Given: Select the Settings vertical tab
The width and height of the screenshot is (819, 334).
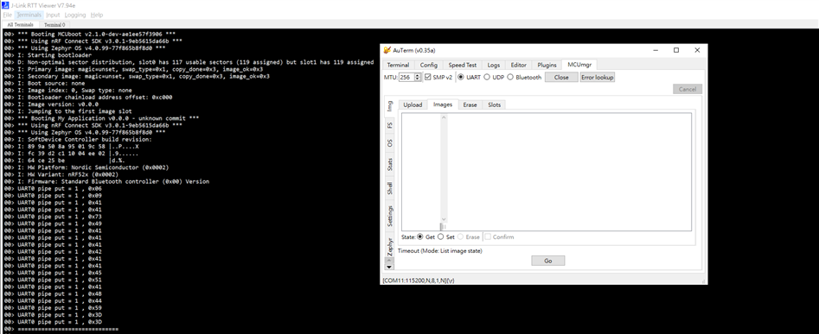Looking at the screenshot, I should click(389, 216).
